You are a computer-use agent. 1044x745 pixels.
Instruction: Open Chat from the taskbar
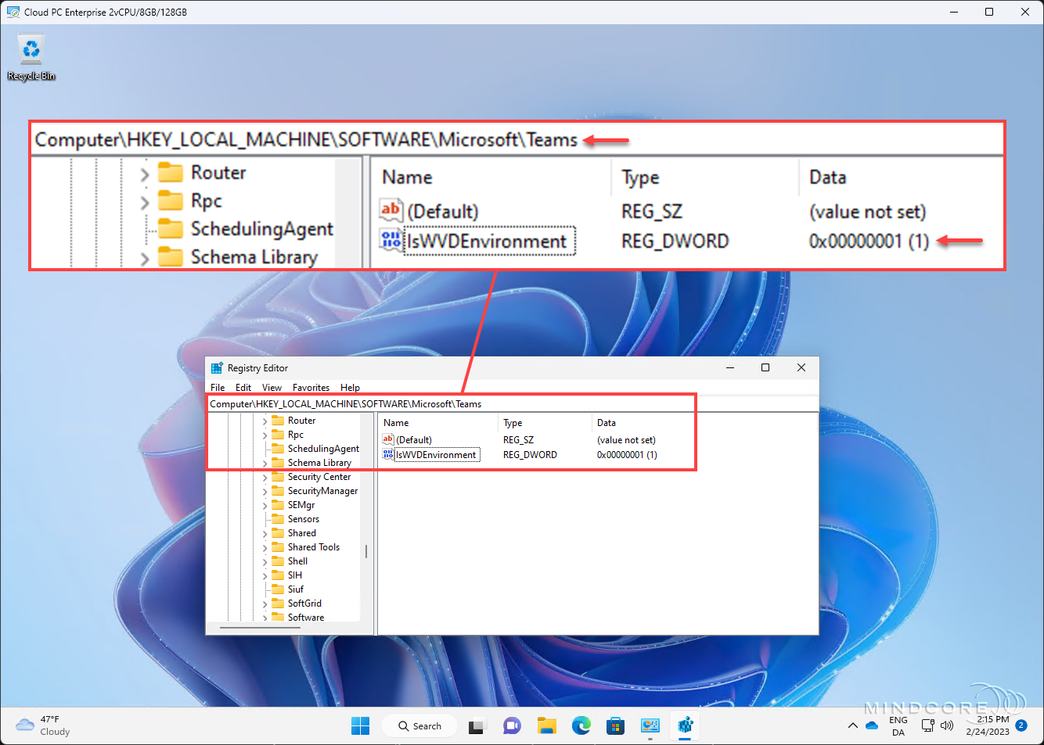(x=512, y=725)
